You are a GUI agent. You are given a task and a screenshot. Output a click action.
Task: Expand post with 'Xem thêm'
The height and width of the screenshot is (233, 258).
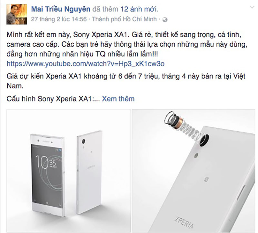pos(118,99)
